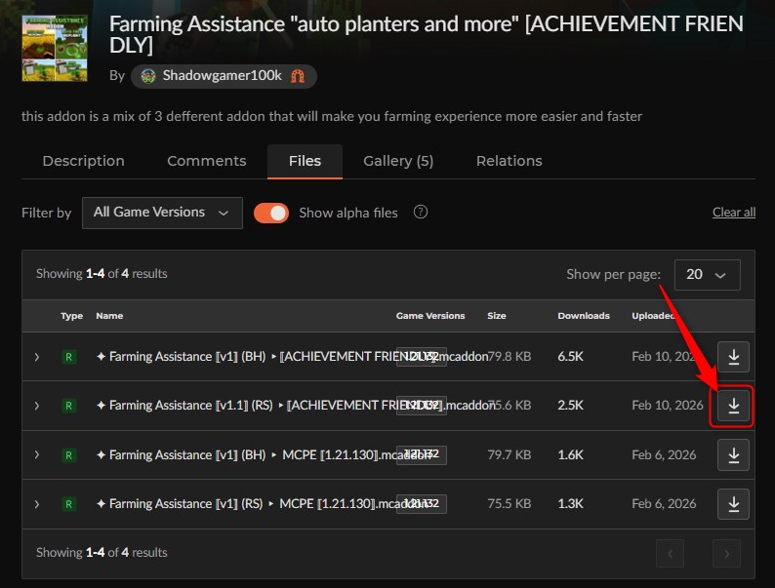775x588 pixels.
Task: Expand the [v1] (BH) MCPE [1.21.130] row
Action: [37, 454]
